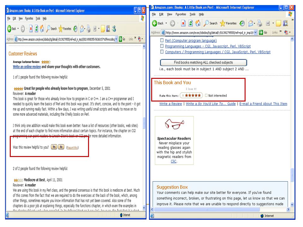Click Yes for helpful review
The height and width of the screenshot is (227, 303).
click(54, 147)
